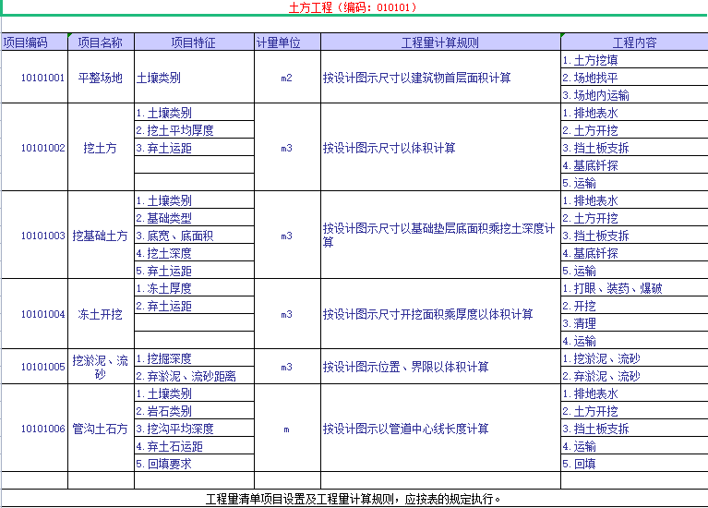The height and width of the screenshot is (508, 708).
Task: Select code cell 10101002
Action: 35,148
